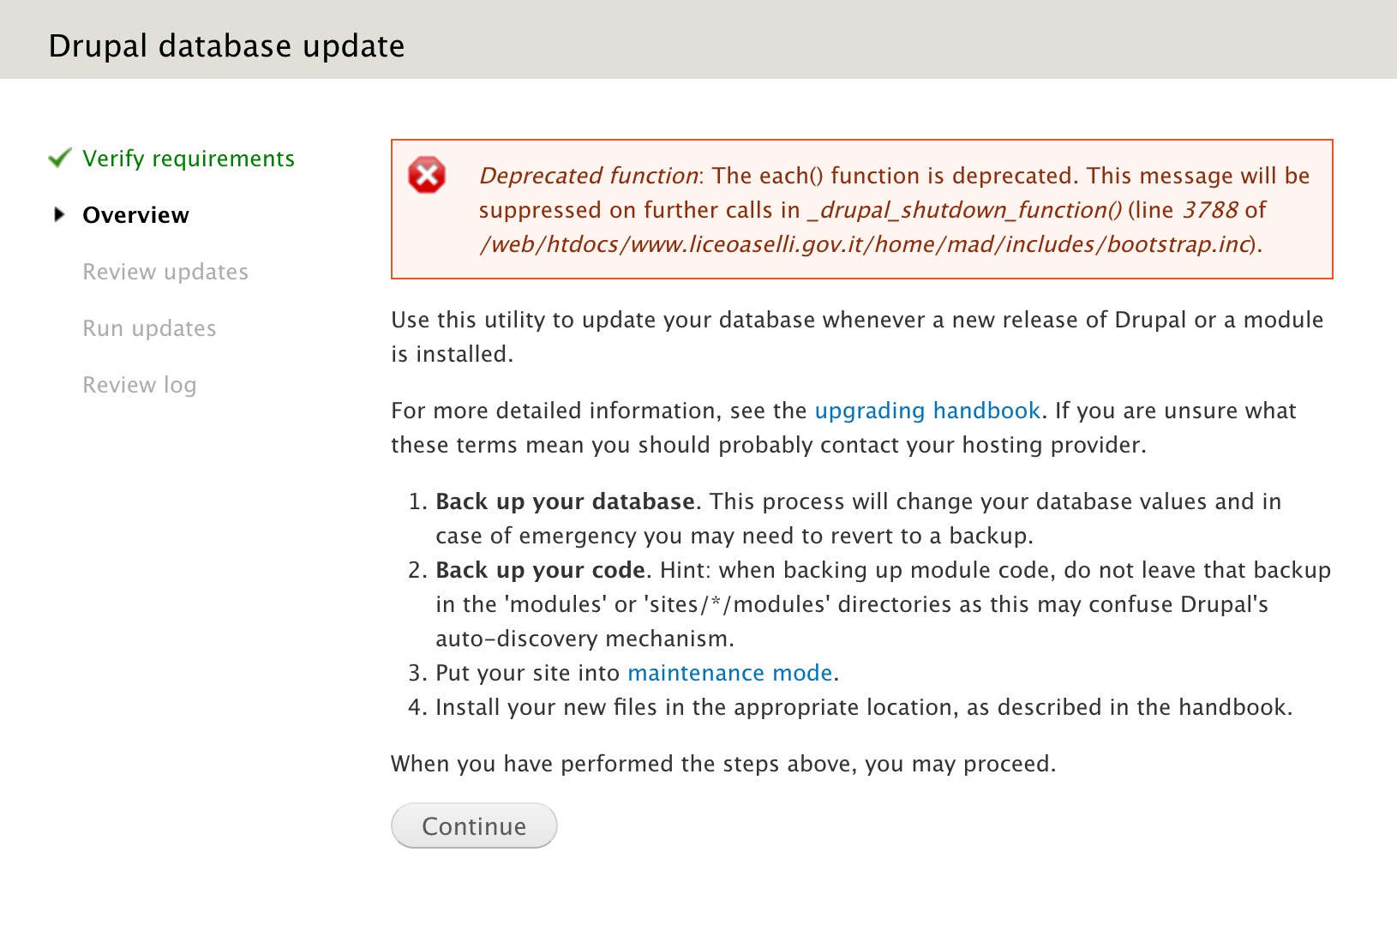1397x948 pixels.
Task: Open the maintenance mode link
Action: (730, 673)
